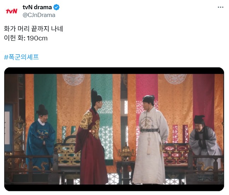Click the golden dragon ornament at right railing
The width and height of the screenshot is (229, 195).
point(205,166)
